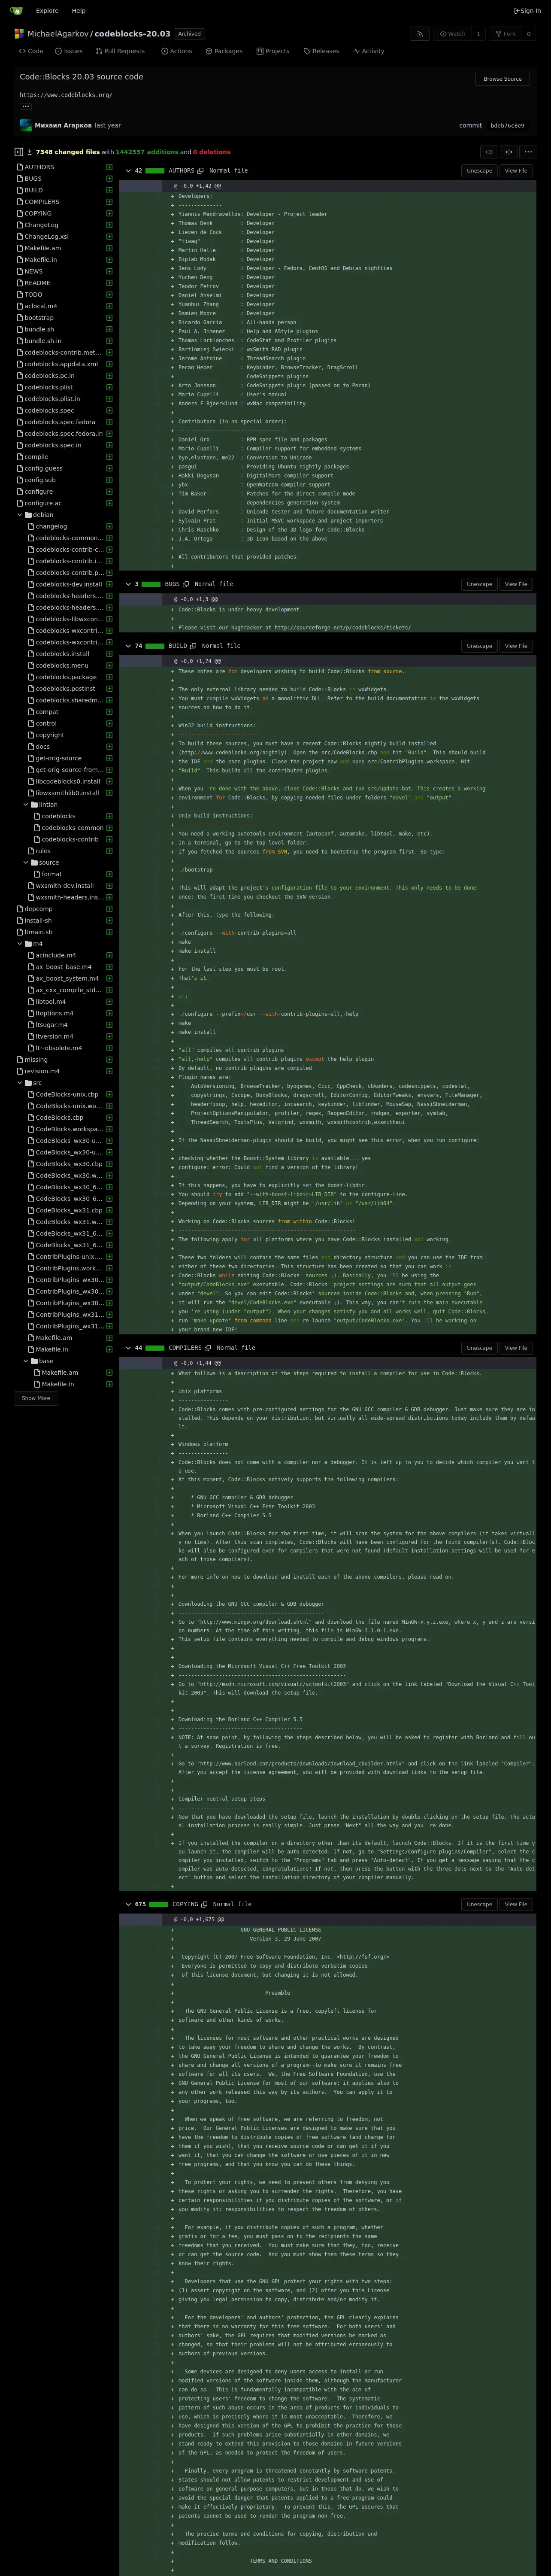Collapse the COMPILERS file diff chevron

[128, 1348]
